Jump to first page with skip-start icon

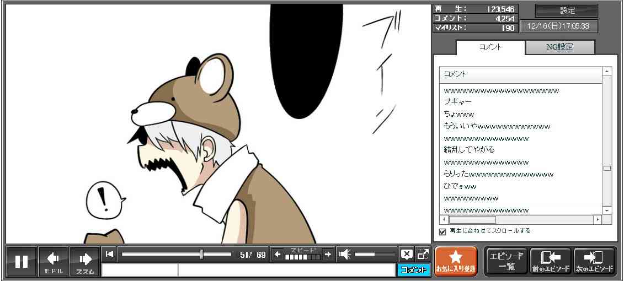(x=109, y=254)
